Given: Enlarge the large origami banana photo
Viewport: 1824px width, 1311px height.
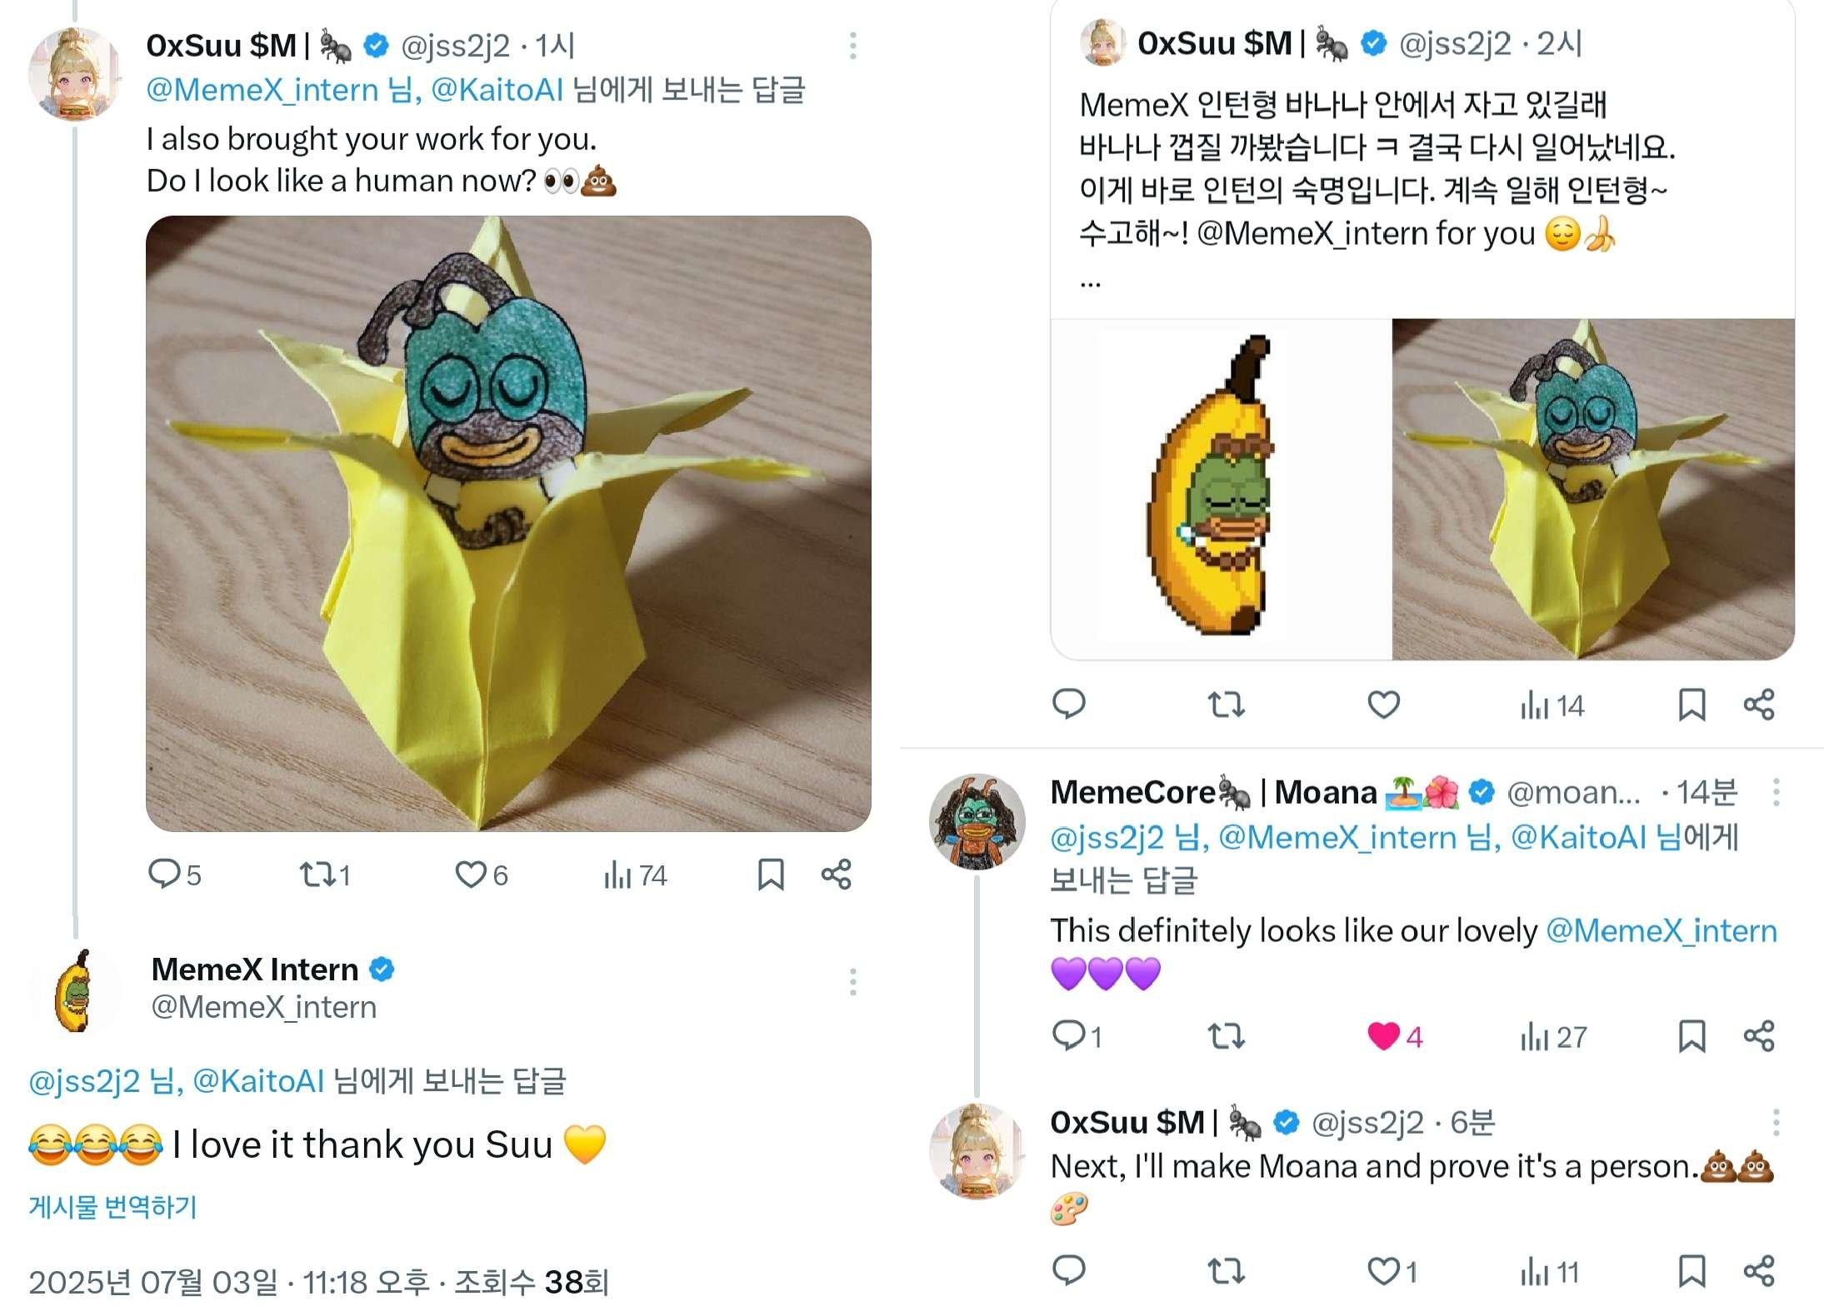Looking at the screenshot, I should [508, 523].
